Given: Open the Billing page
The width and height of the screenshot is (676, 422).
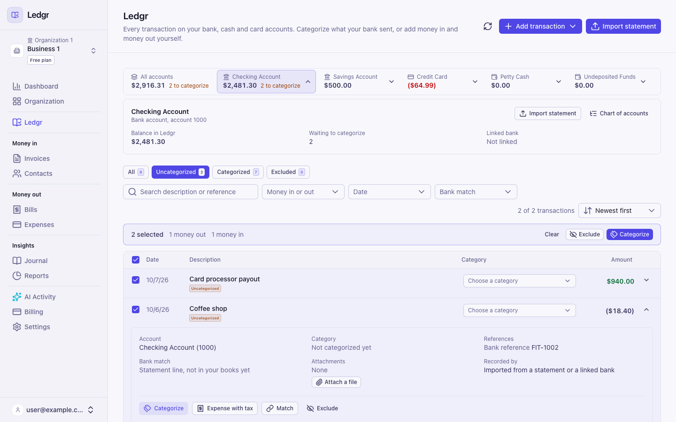Looking at the screenshot, I should coord(54,312).
